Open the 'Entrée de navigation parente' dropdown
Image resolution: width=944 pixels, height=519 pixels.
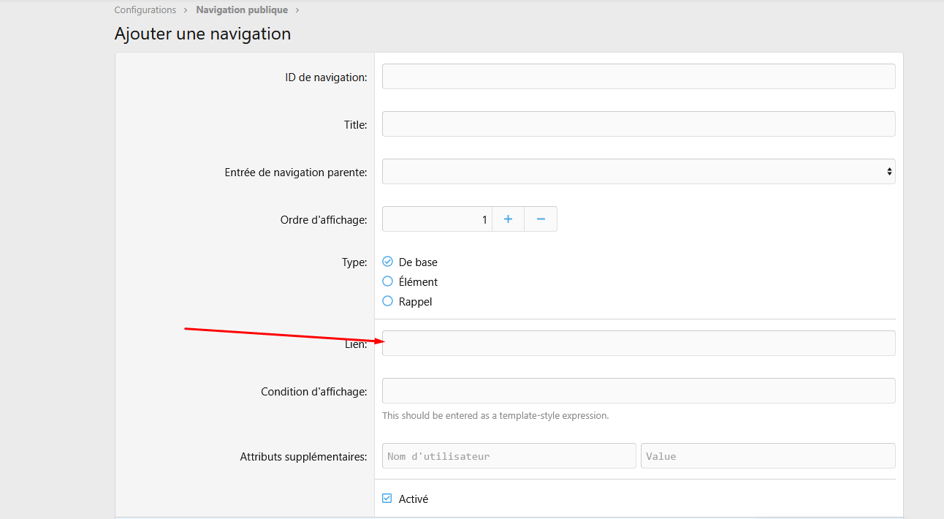point(638,172)
